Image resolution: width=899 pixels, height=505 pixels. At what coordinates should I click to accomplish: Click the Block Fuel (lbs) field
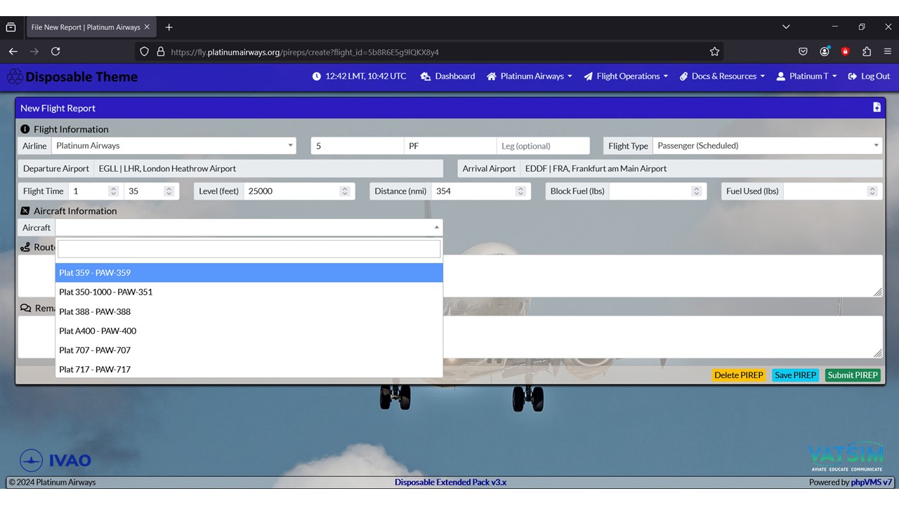pyautogui.click(x=657, y=191)
